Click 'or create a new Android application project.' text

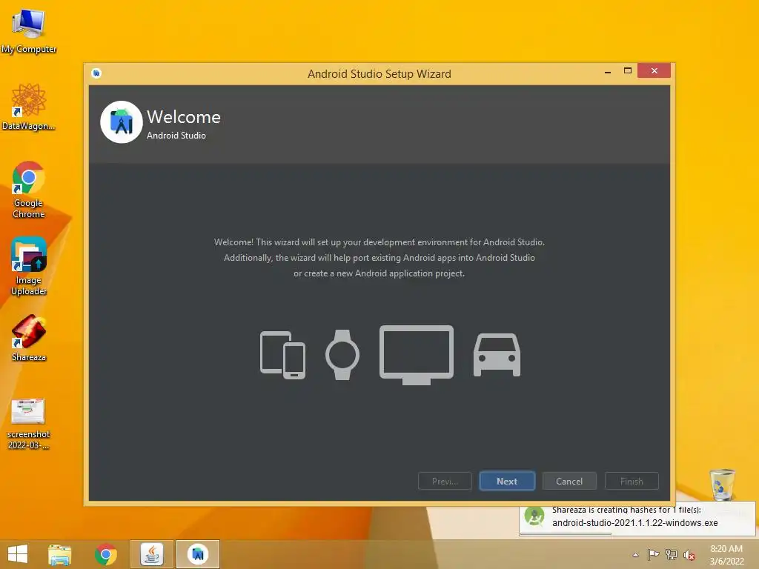tap(379, 273)
